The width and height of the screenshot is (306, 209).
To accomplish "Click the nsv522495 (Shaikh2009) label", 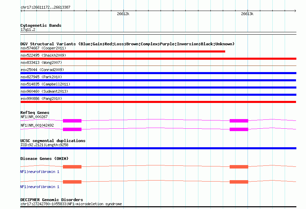I will click(43, 55).
